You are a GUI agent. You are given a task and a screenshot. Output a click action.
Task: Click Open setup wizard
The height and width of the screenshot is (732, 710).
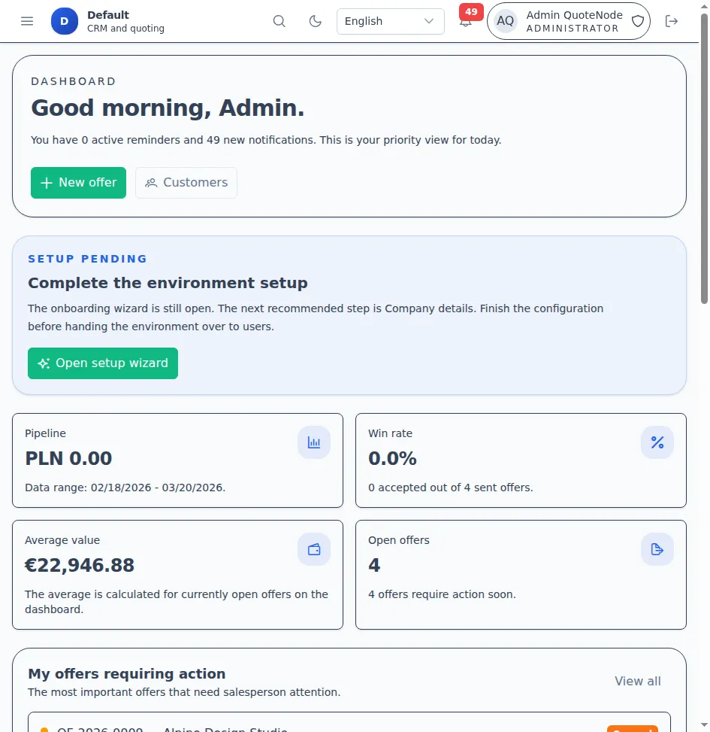(x=102, y=363)
